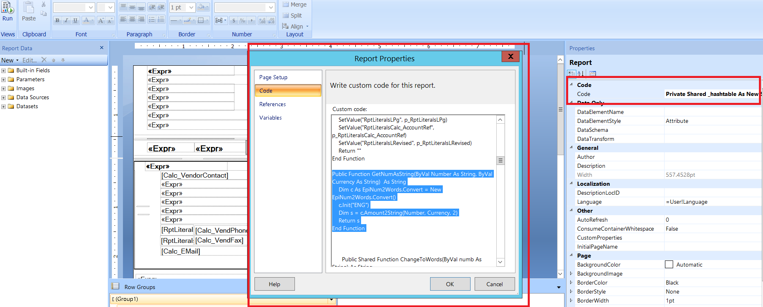Center paragraph text horizontally
The image size is (763, 307).
click(x=132, y=20)
